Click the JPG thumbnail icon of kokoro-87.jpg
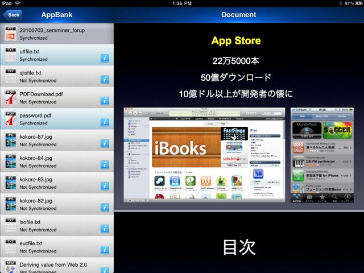Viewport: 364px width, 273px height. [11, 140]
